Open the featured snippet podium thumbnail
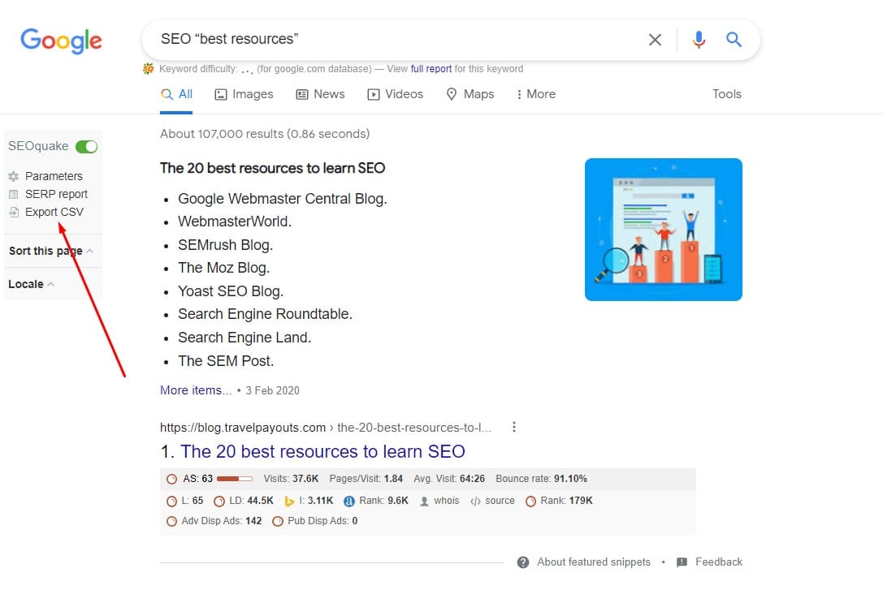The height and width of the screenshot is (594, 883). point(664,230)
